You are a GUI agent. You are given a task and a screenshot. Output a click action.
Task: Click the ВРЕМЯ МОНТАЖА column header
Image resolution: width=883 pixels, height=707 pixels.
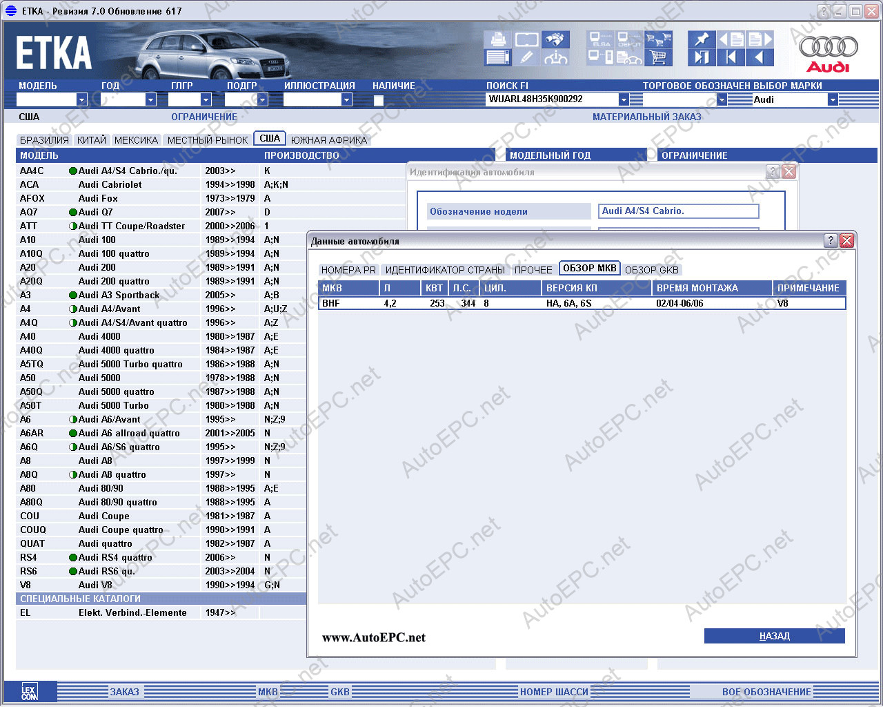[712, 288]
